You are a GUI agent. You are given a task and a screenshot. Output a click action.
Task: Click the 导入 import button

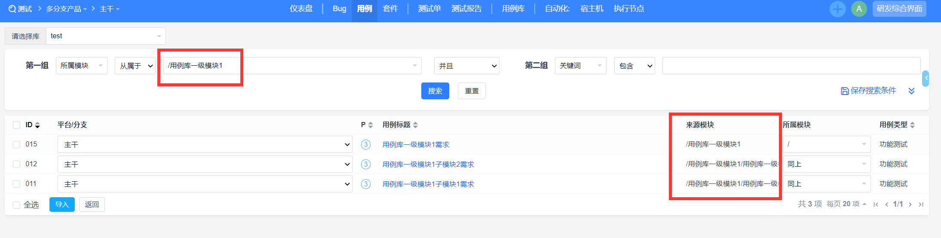tap(62, 204)
